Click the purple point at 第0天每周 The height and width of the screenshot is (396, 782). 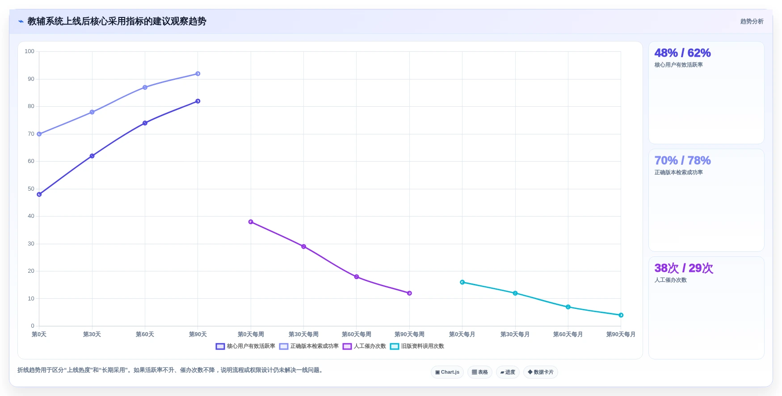pos(251,222)
